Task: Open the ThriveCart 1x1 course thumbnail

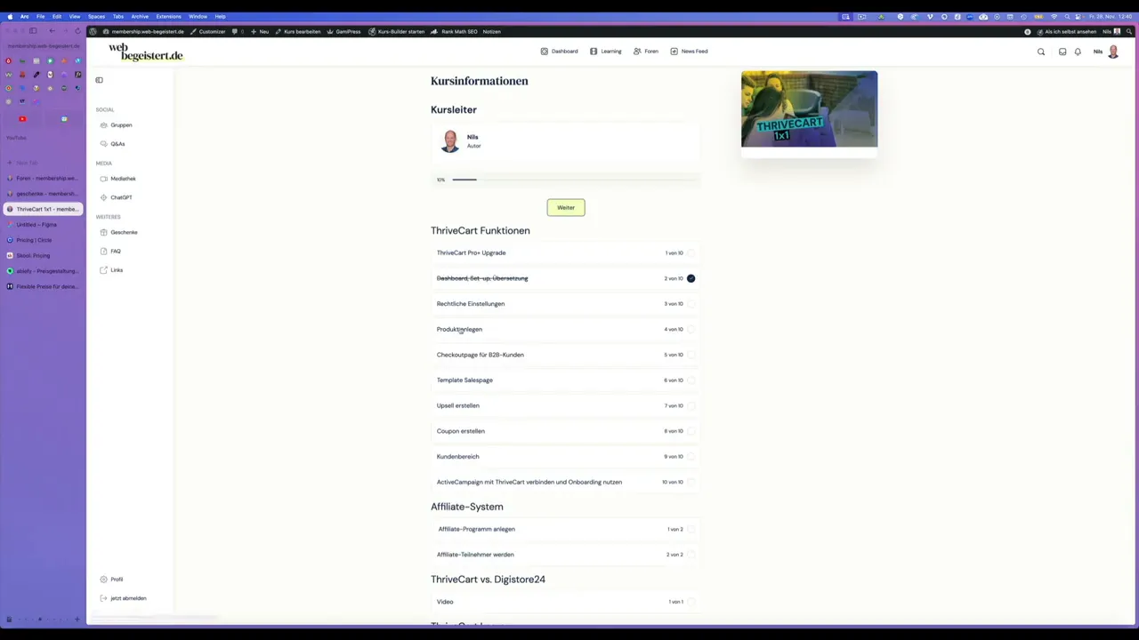Action: (809, 108)
